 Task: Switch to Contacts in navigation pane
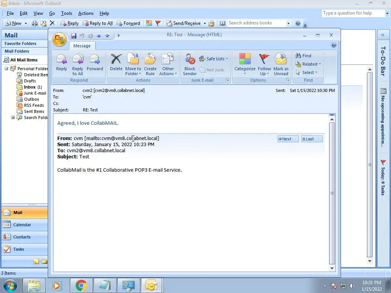coord(24,237)
